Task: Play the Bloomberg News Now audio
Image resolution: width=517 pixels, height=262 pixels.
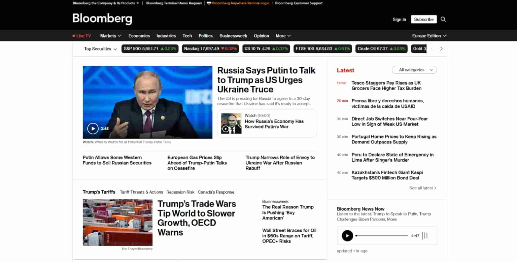Action: (x=347, y=235)
